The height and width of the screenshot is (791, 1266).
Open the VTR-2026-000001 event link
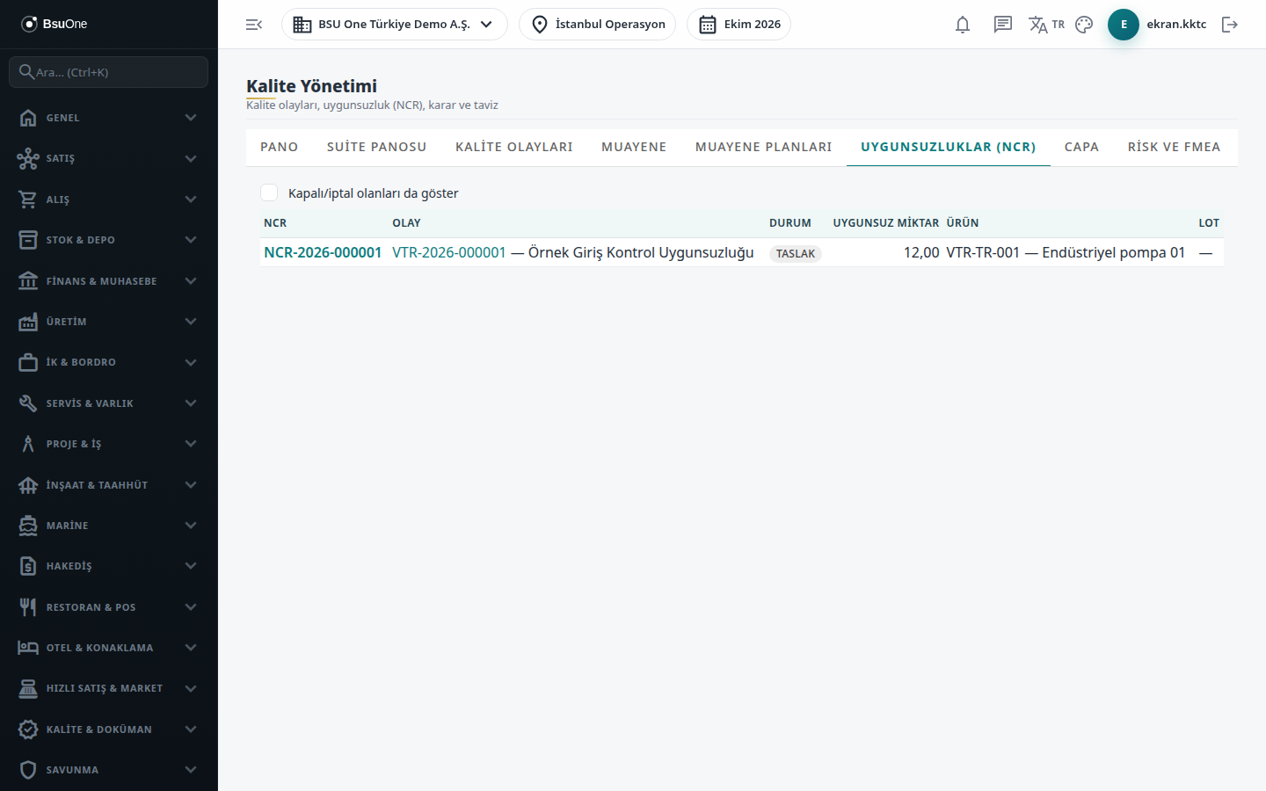point(449,252)
